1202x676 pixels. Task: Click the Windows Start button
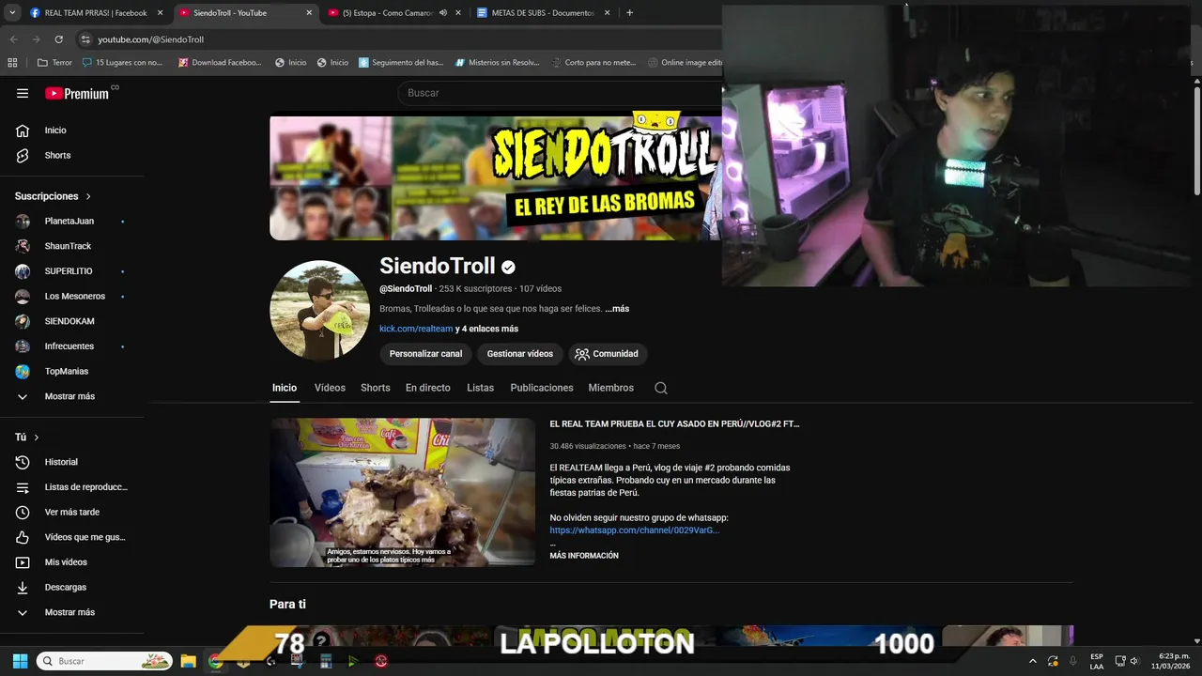click(x=20, y=661)
